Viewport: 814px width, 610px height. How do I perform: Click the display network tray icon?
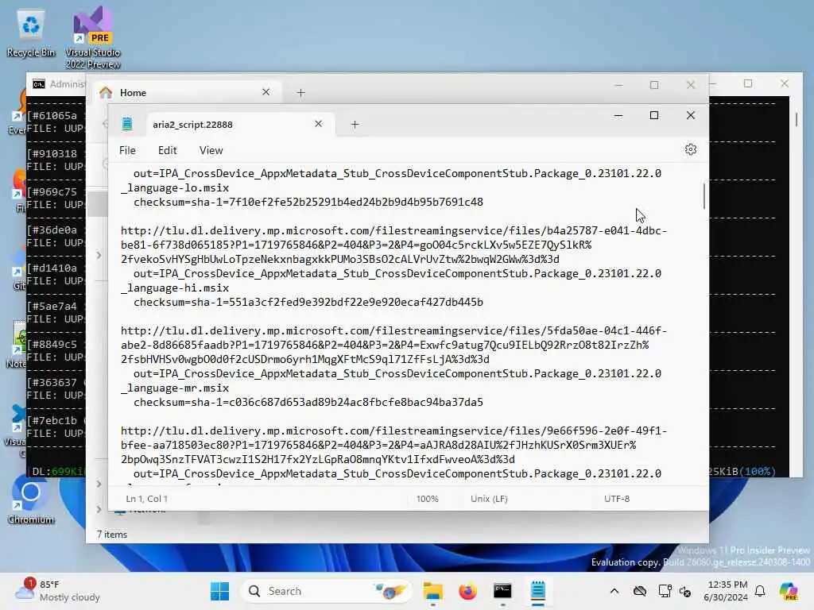[665, 591]
